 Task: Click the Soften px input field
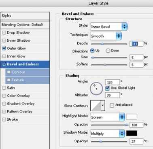click(x=136, y=65)
